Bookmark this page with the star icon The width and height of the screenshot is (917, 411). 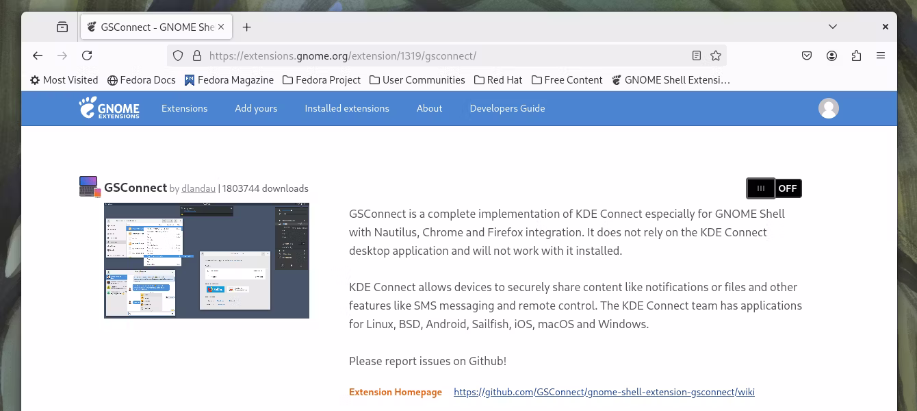click(716, 55)
